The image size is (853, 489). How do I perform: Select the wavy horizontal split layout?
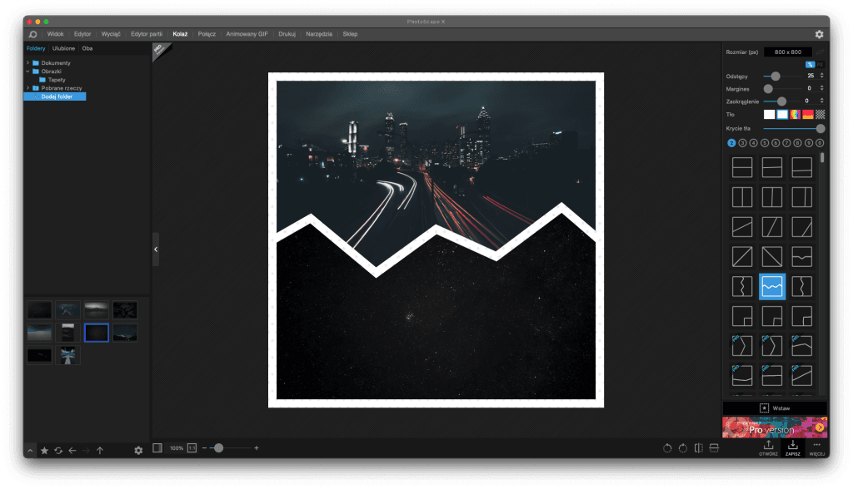[772, 287]
